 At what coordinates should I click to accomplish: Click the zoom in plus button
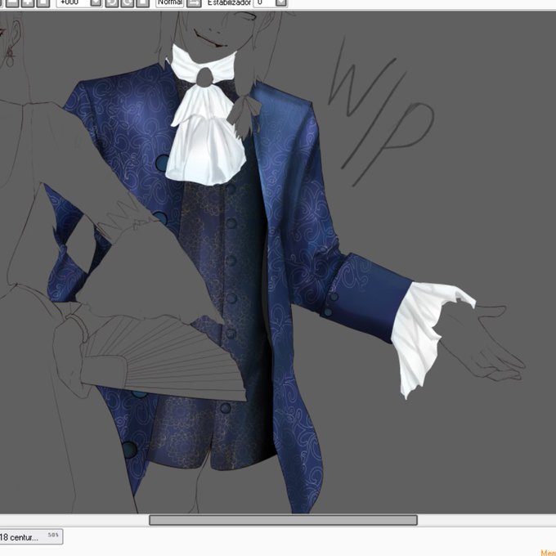28,2
